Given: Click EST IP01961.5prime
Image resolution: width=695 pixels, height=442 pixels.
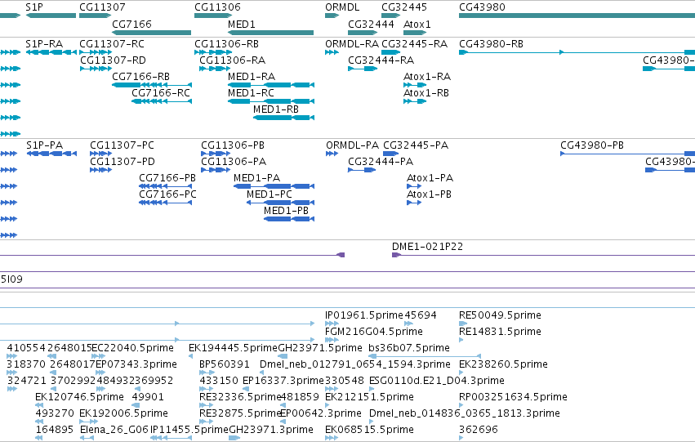Looking at the screenshot, I should pyautogui.click(x=364, y=315).
